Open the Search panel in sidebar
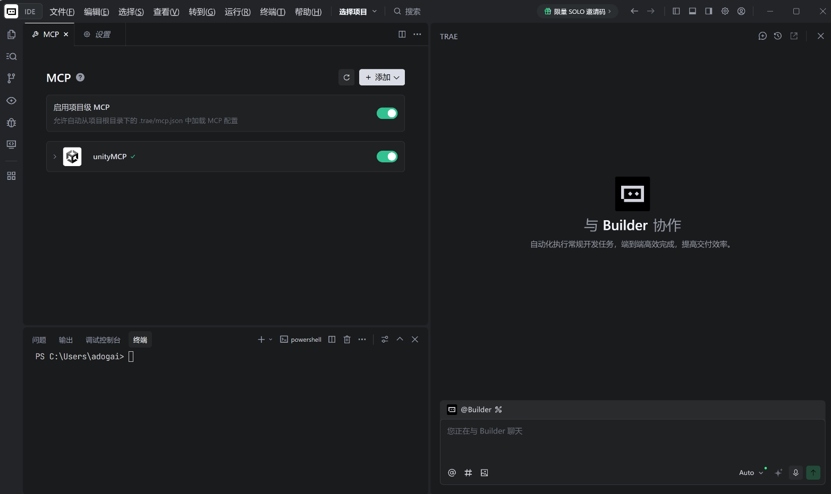This screenshot has height=494, width=831. tap(11, 56)
